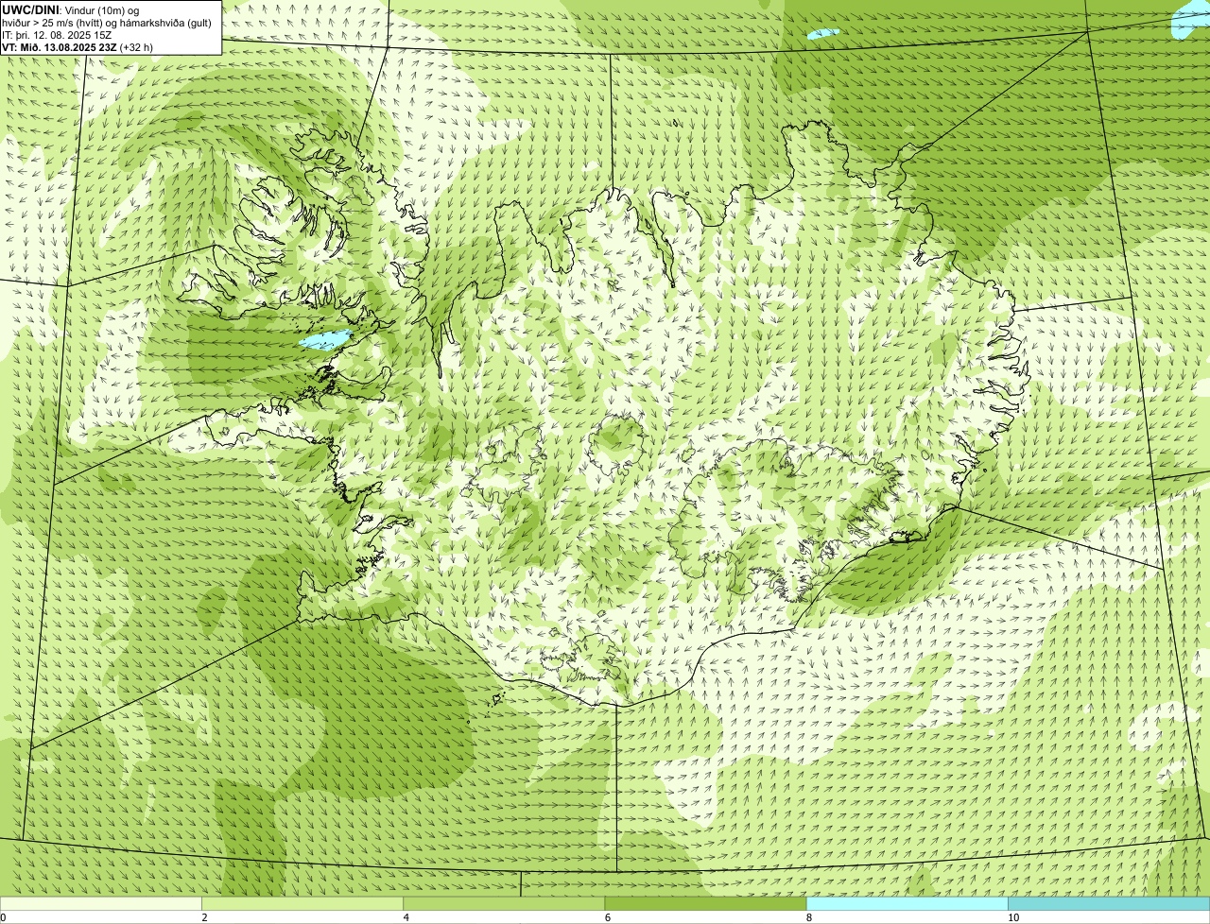1210x924 pixels.
Task: Select the palest 0–2 color bar segment
Action: pos(101,903)
